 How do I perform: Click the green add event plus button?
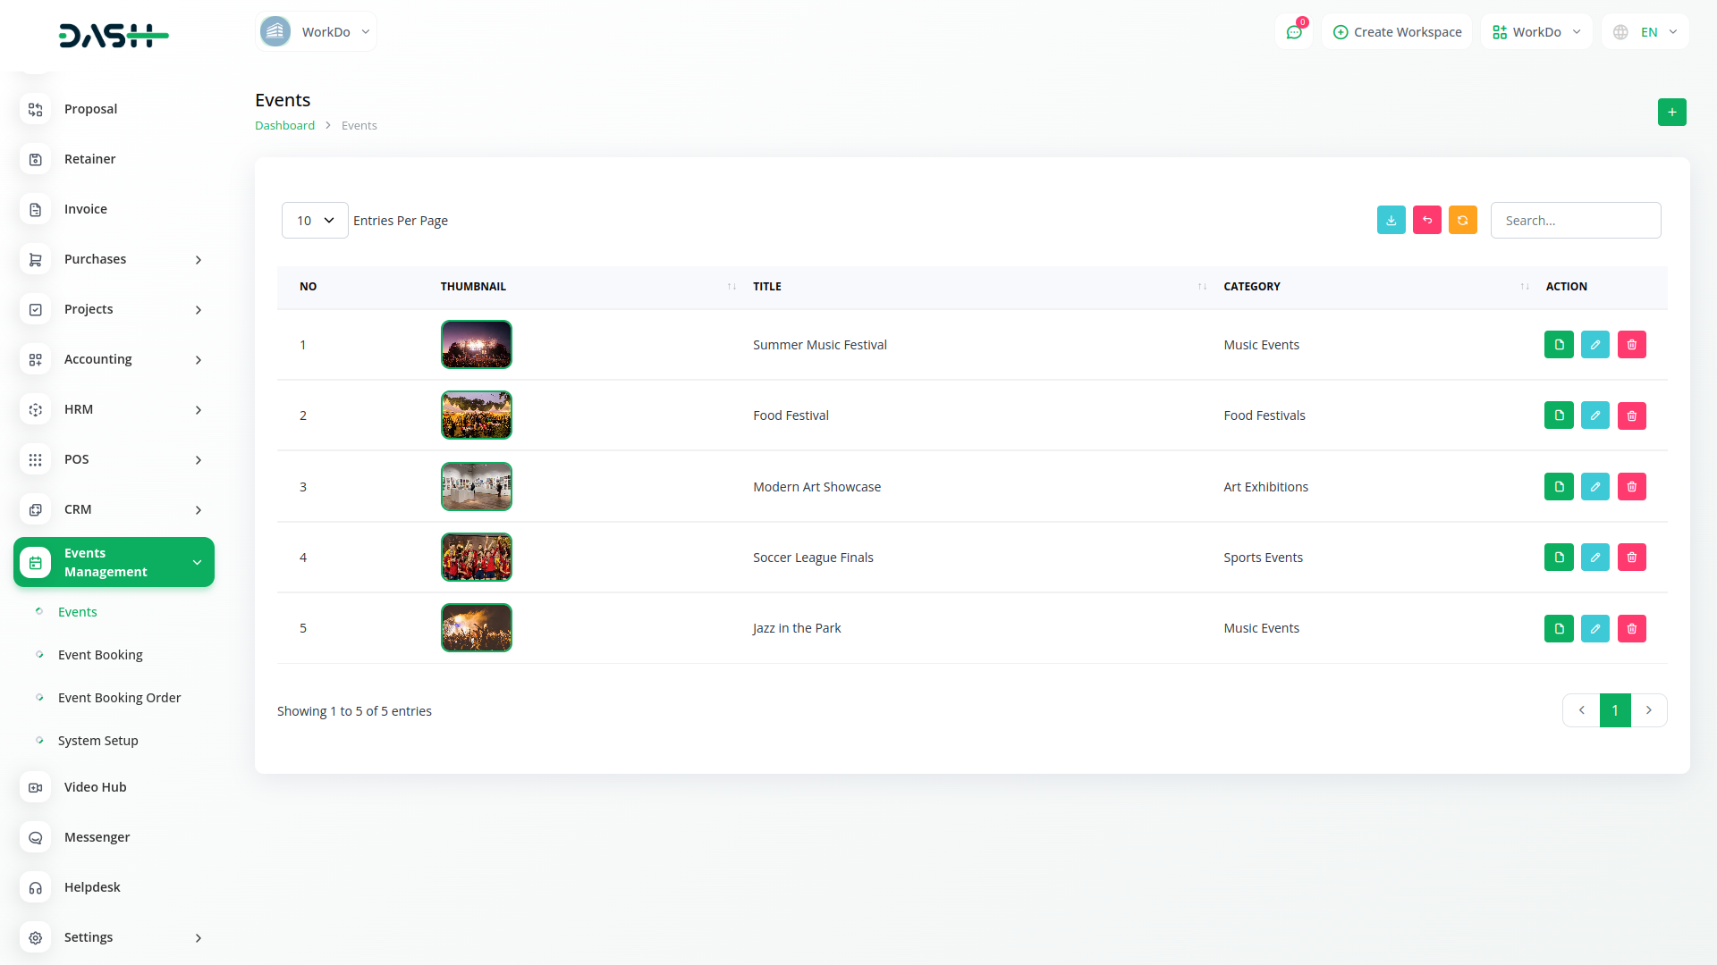[x=1671, y=113]
